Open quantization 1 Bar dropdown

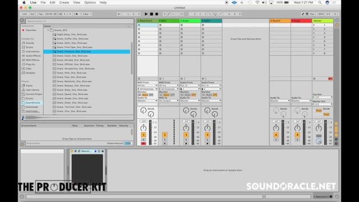[x=88, y=14]
